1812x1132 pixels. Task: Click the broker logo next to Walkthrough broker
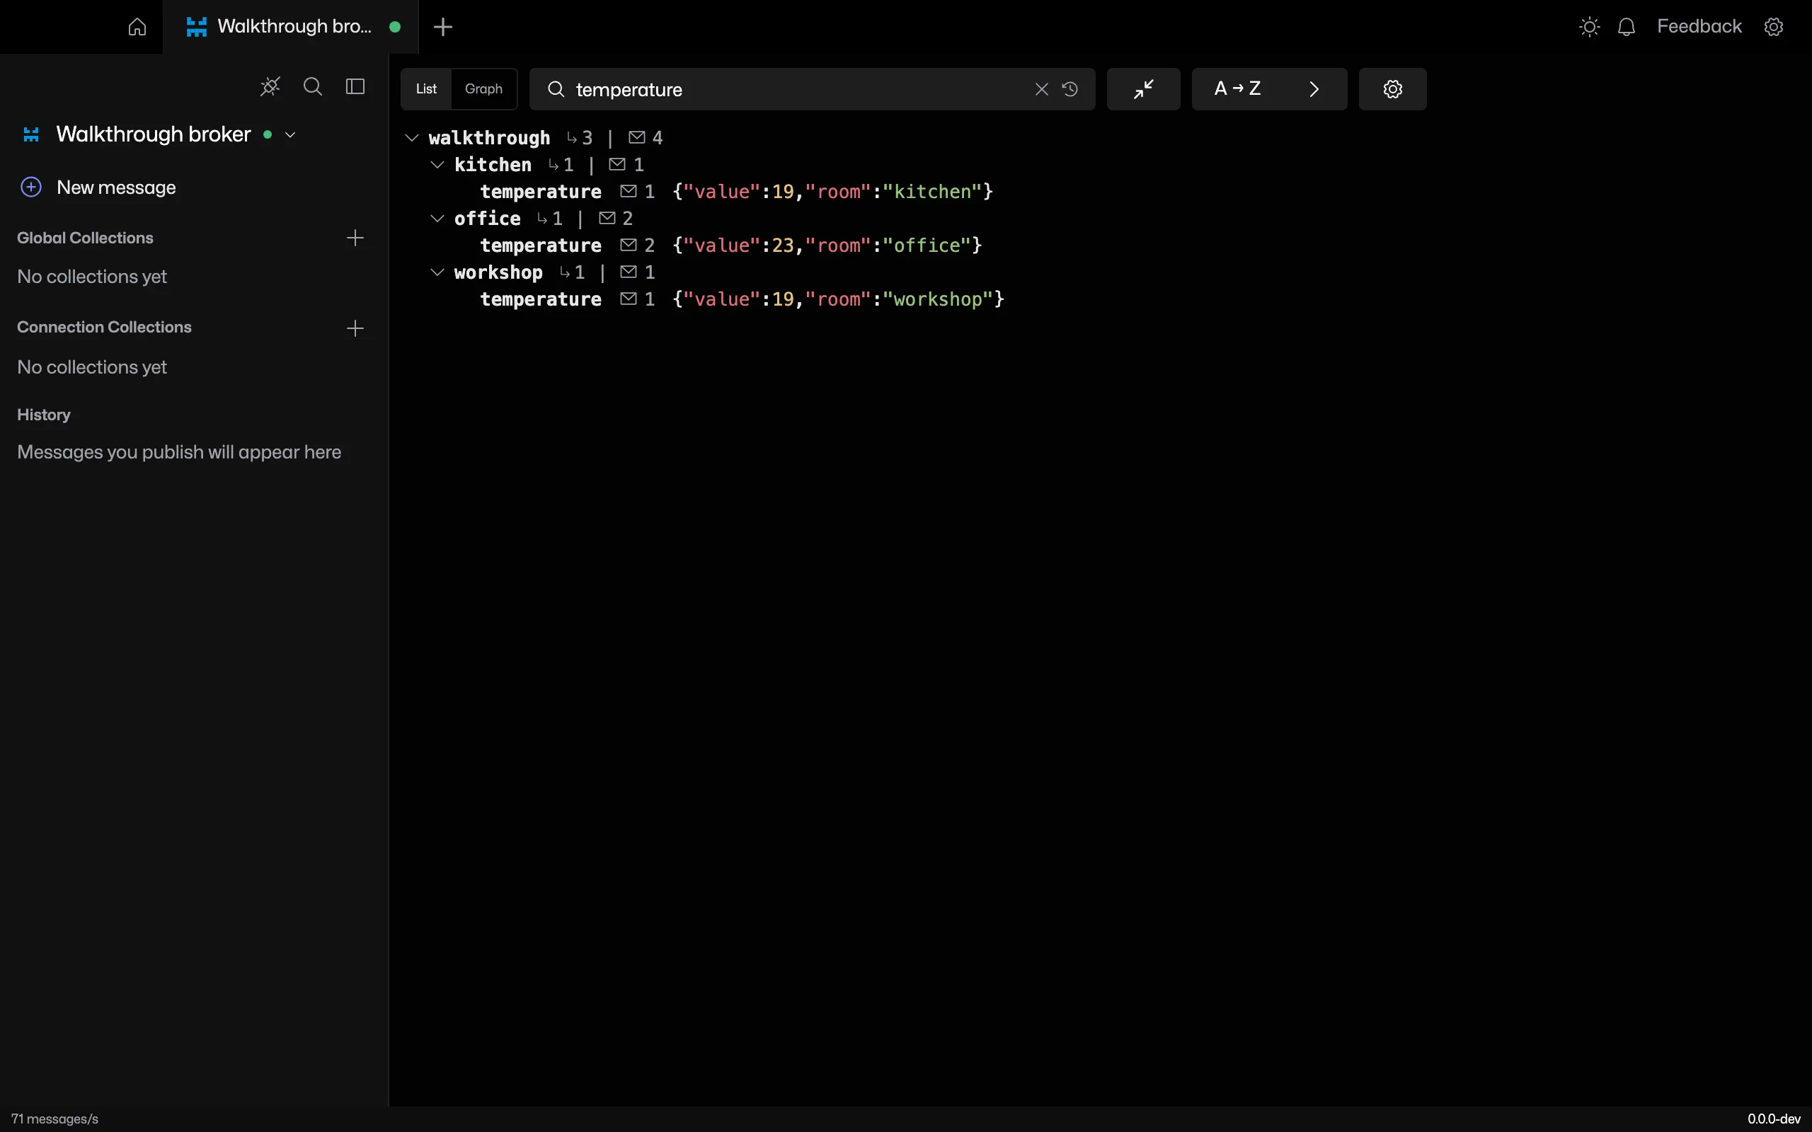click(30, 134)
